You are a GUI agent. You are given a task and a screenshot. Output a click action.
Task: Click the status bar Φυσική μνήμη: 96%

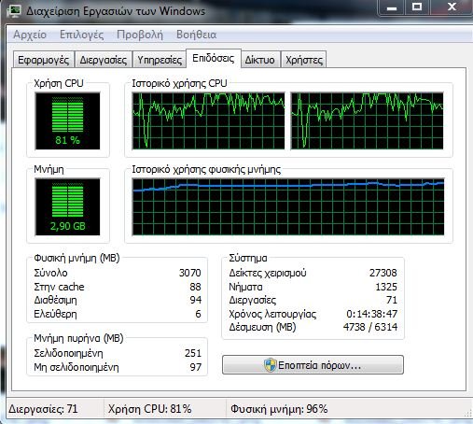279,409
